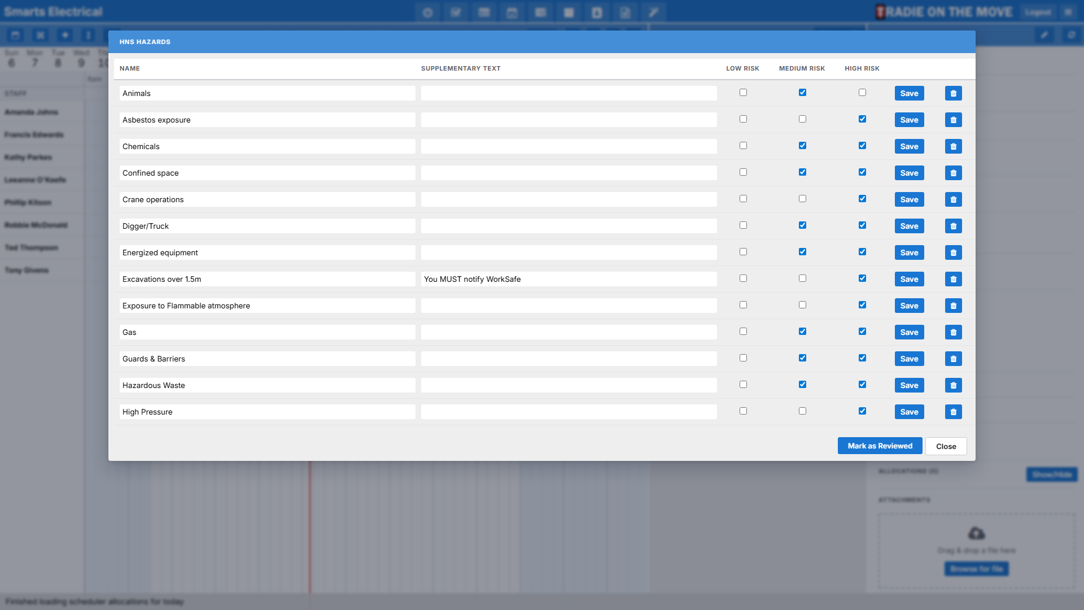Click the High Risk column header
The height and width of the screenshot is (610, 1084).
(x=862, y=68)
